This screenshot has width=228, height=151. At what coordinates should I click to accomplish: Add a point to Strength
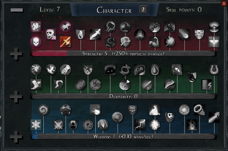click(x=16, y=54)
